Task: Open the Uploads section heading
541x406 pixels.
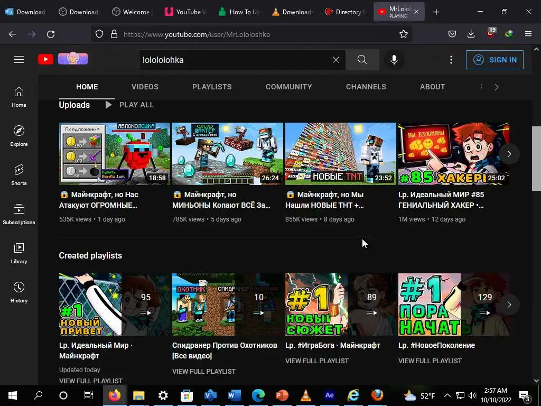Action: (74, 105)
